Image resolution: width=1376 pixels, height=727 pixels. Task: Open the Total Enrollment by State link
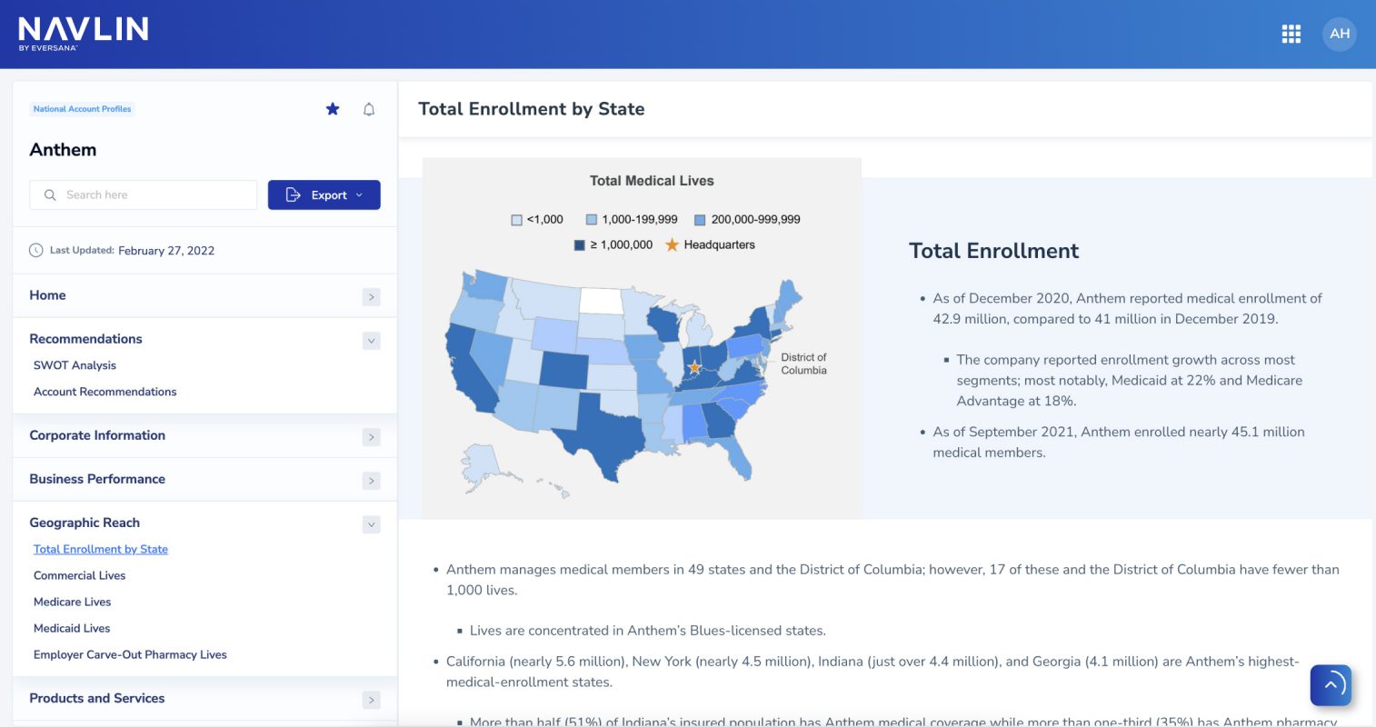coord(100,549)
